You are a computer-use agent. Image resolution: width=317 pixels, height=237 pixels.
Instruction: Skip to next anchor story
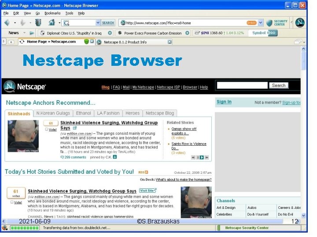206,158
